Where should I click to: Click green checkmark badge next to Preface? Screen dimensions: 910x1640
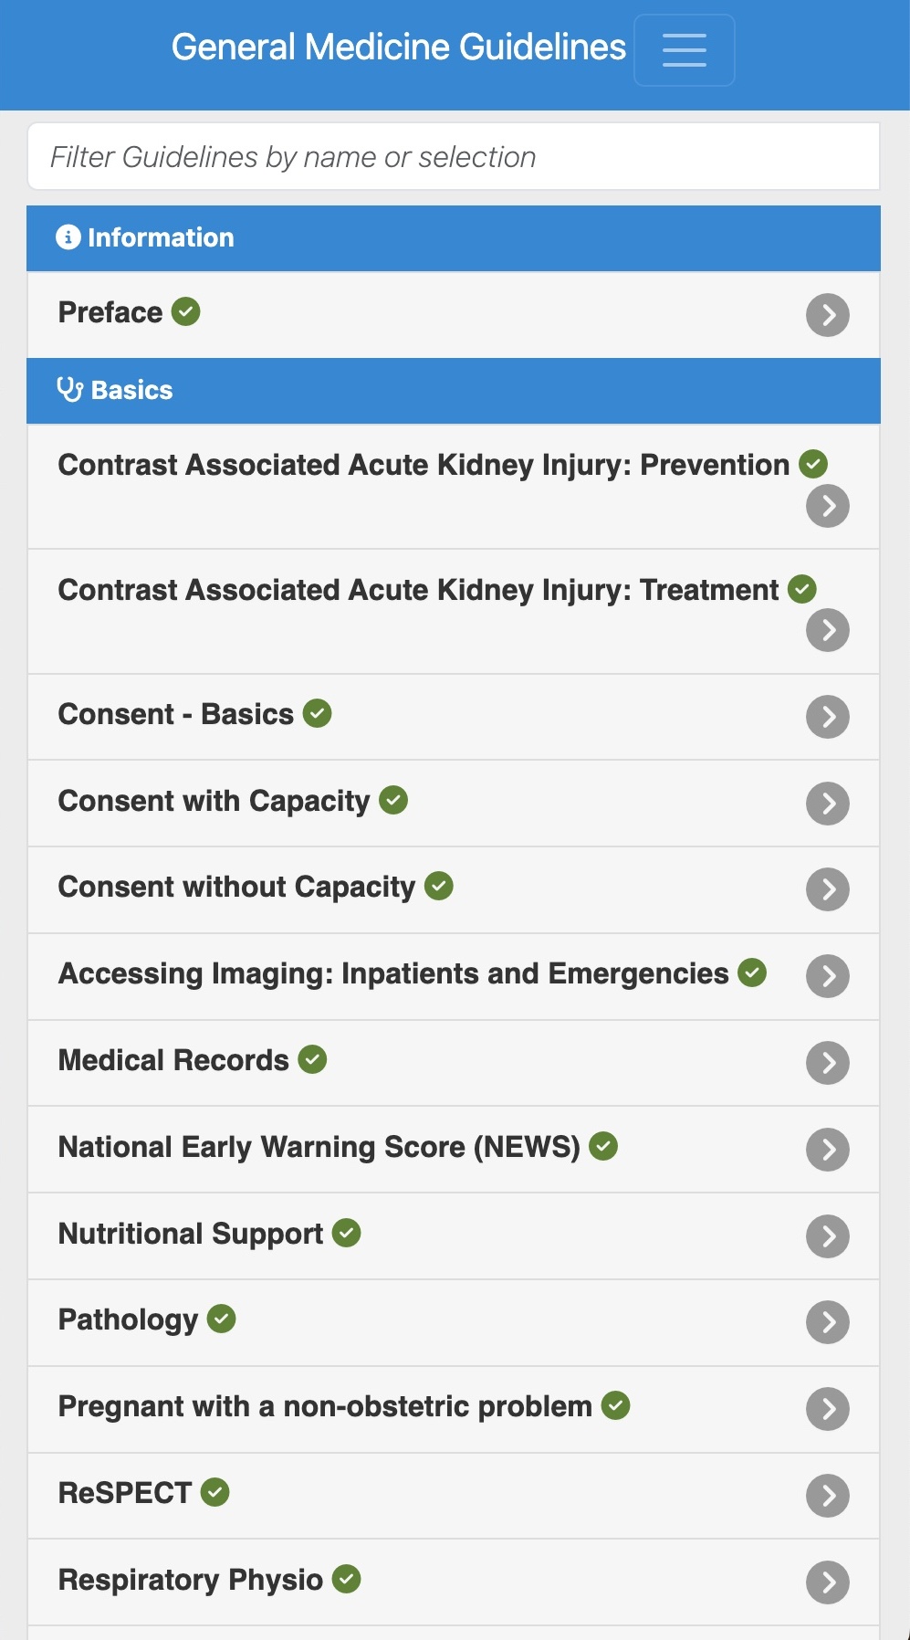(186, 311)
